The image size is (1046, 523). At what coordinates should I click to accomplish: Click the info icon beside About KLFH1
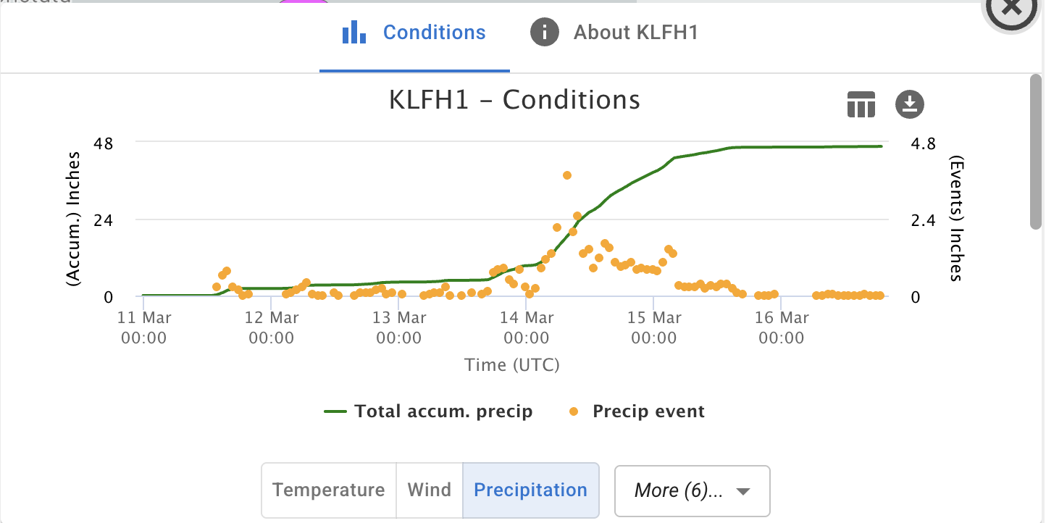point(545,33)
